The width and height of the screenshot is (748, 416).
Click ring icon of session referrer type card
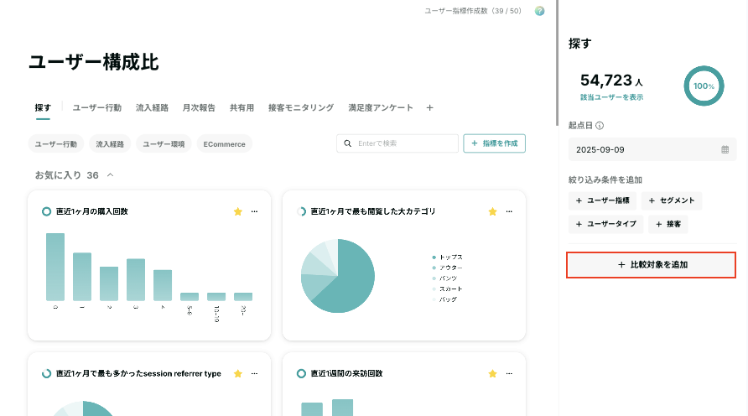coord(46,373)
